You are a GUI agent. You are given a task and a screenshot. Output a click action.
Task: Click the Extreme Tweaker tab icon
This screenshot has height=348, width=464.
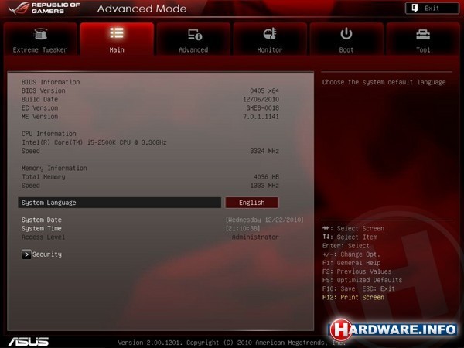[x=40, y=34]
